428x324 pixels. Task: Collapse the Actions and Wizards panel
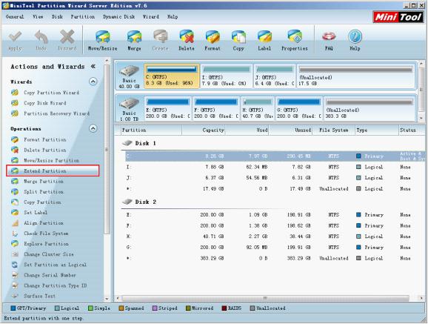click(93, 66)
